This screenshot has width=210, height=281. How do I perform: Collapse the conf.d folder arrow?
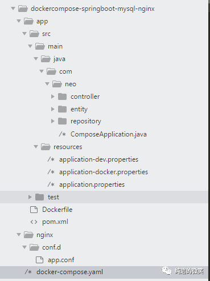click(24, 247)
